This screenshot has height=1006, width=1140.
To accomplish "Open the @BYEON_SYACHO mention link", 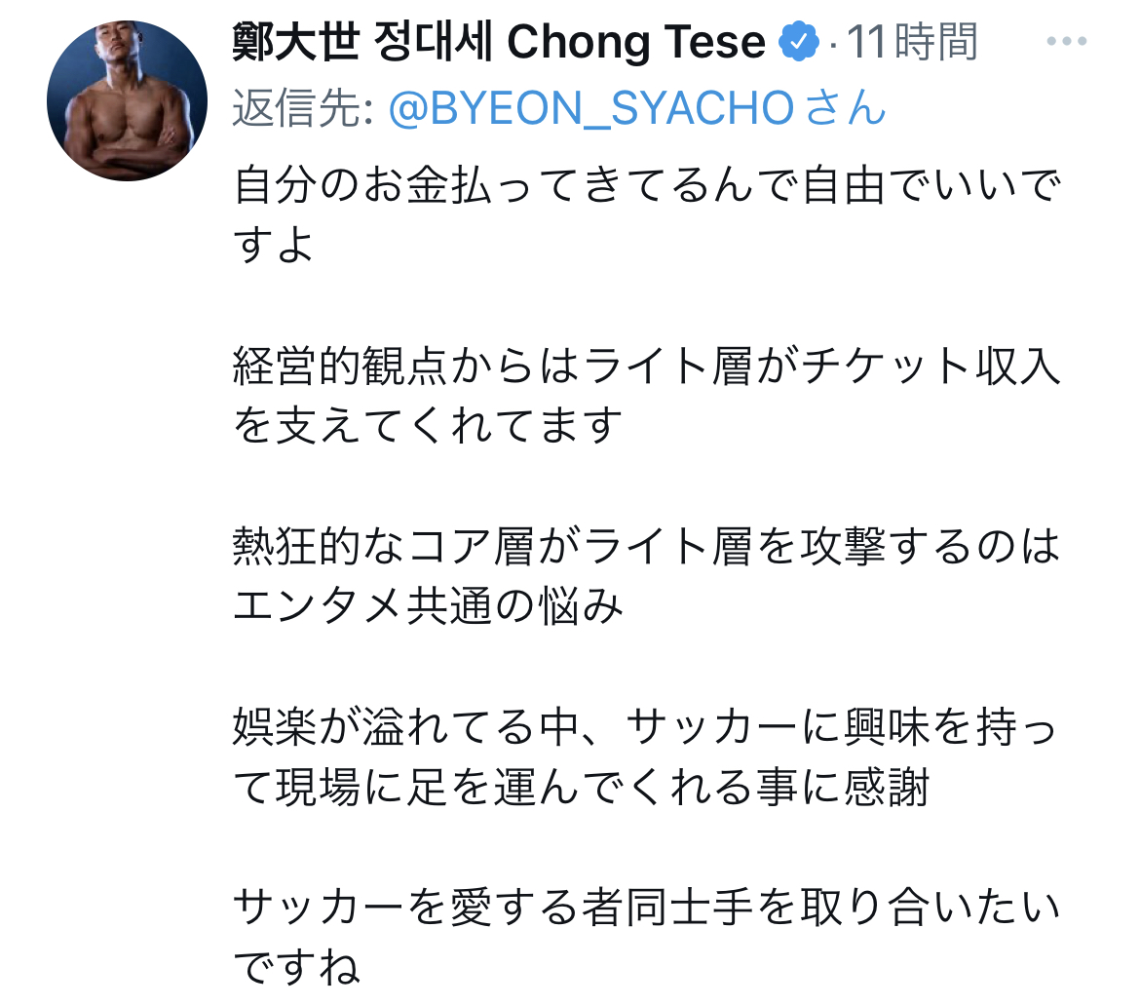I will click(x=591, y=109).
